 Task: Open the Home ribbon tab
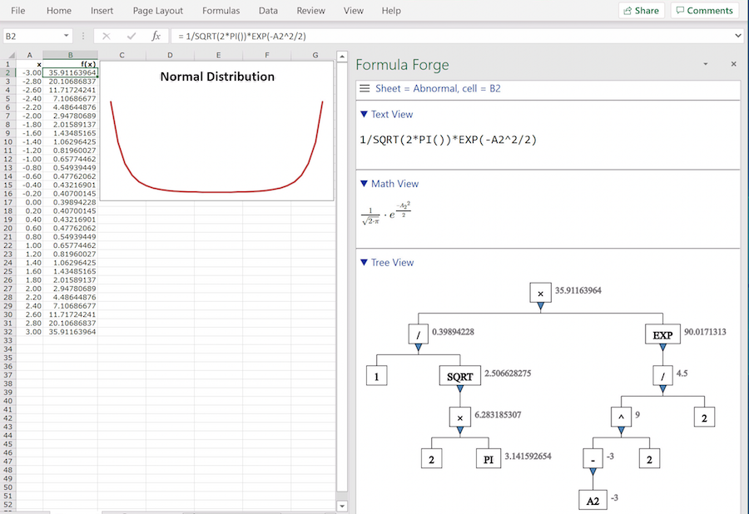(59, 11)
